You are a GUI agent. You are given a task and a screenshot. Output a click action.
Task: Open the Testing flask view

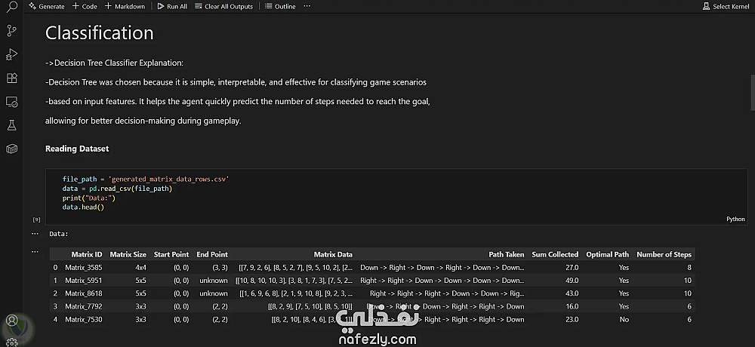point(11,125)
